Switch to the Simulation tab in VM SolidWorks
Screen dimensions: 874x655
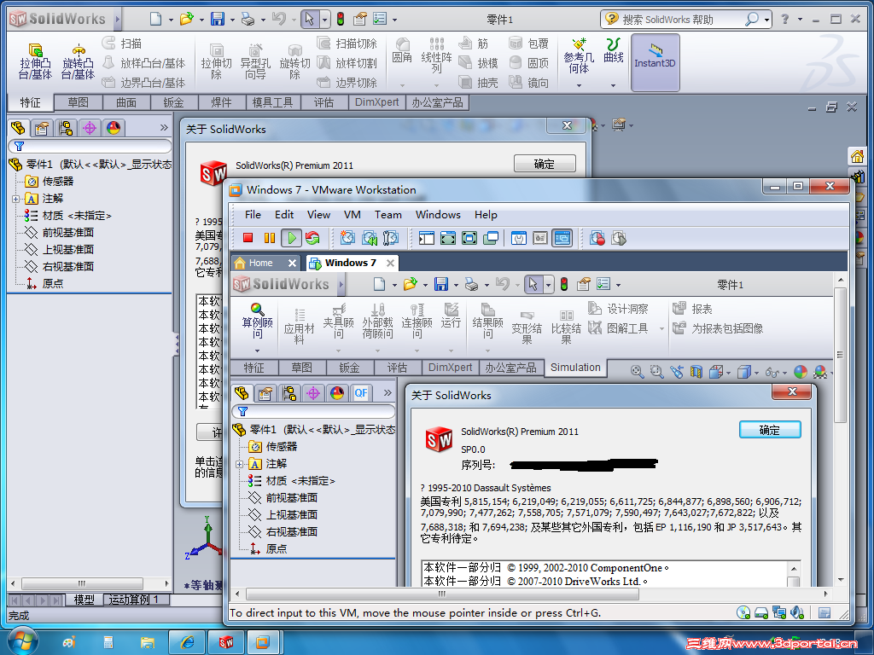pyautogui.click(x=575, y=368)
